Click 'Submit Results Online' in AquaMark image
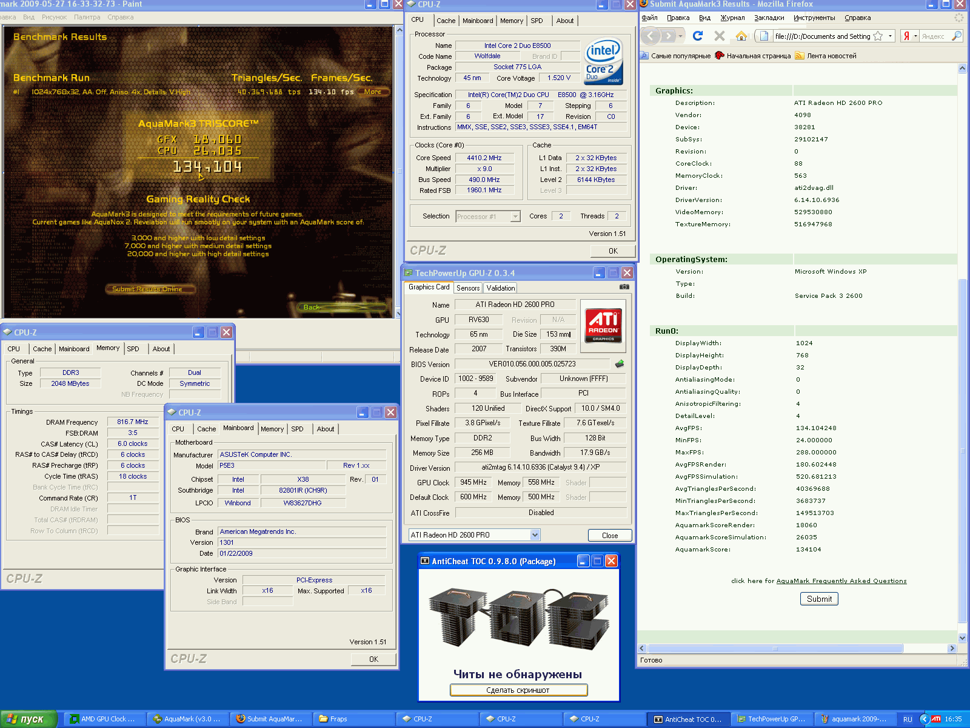This screenshot has height=728, width=970. point(150,289)
